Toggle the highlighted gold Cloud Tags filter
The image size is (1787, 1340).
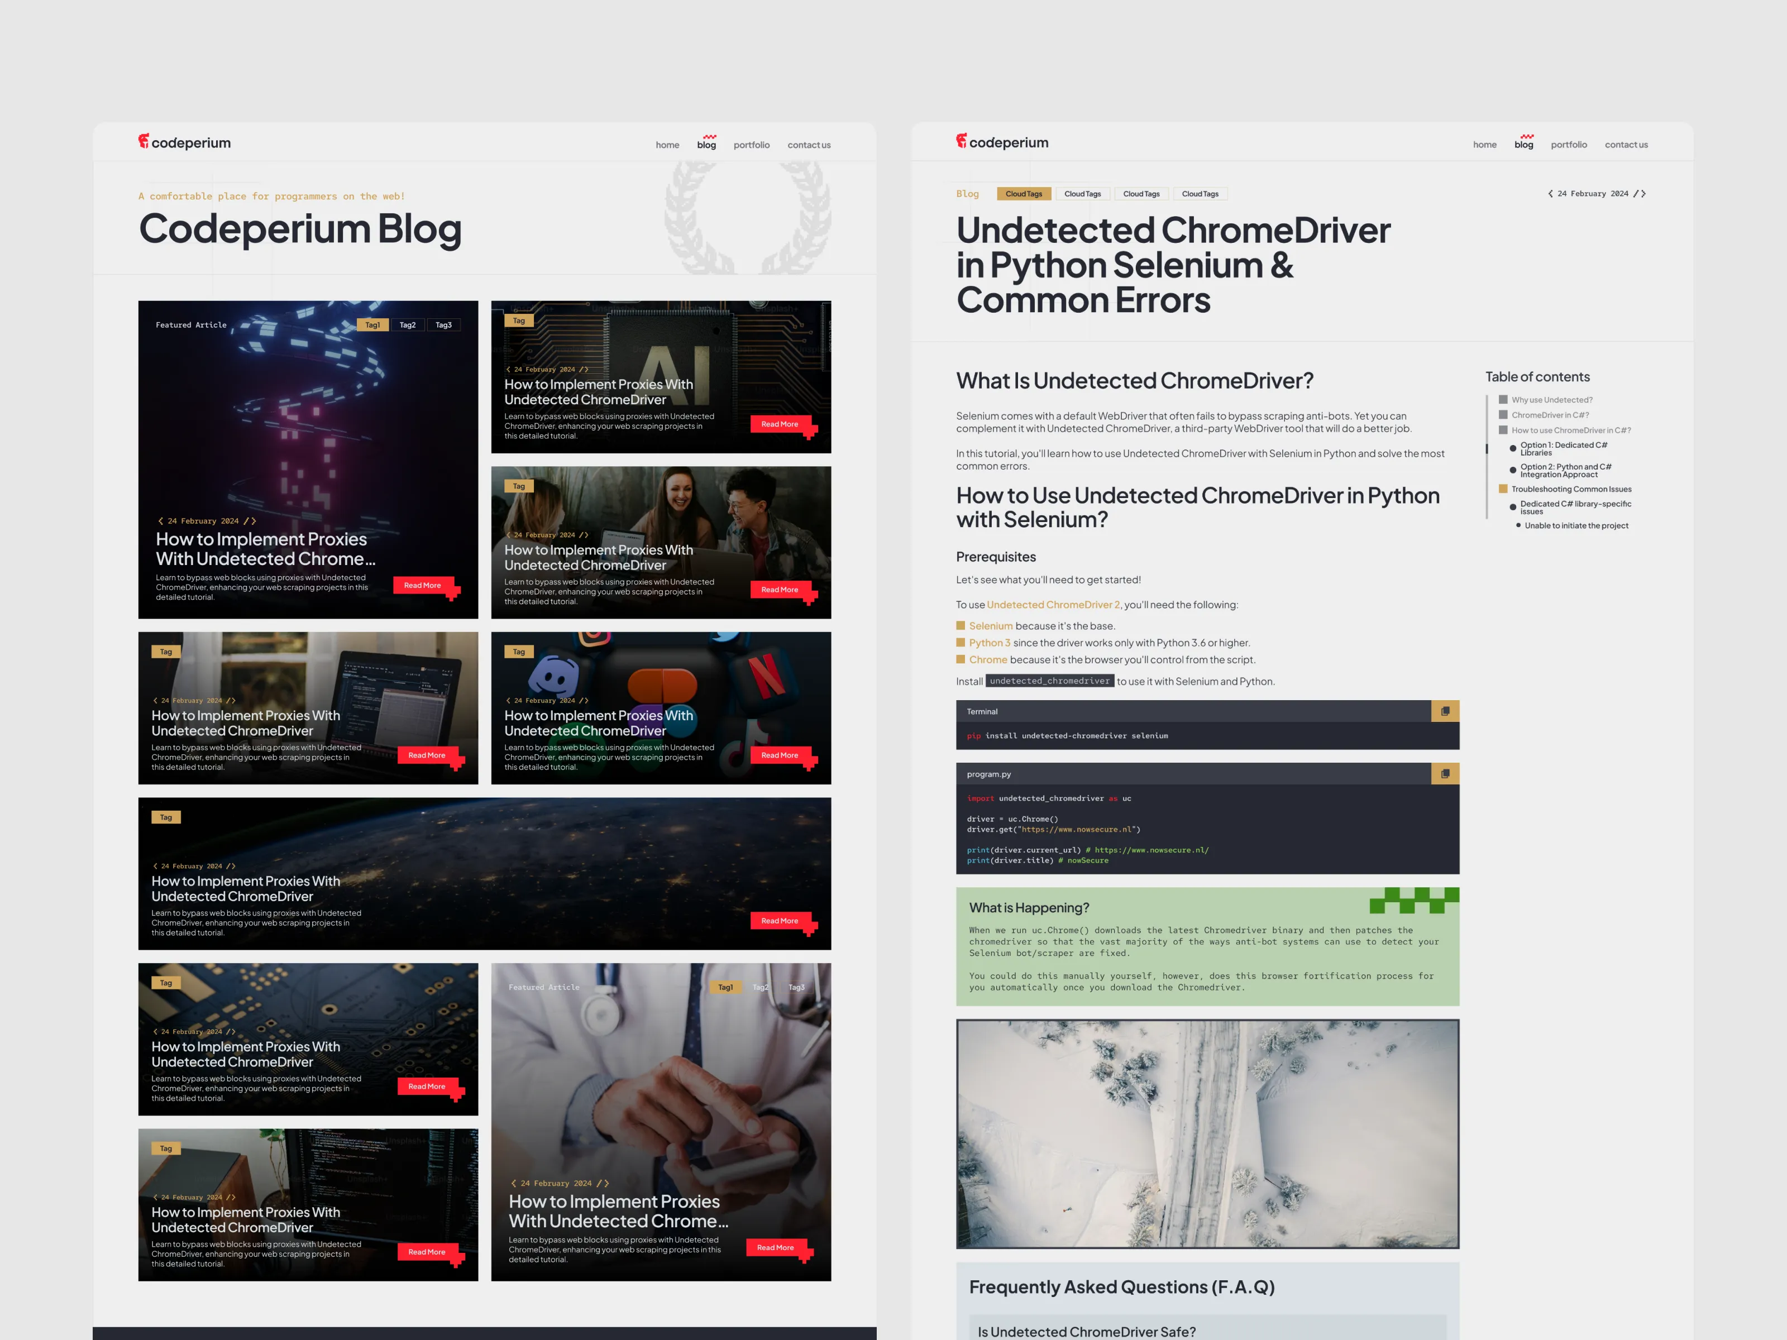(1024, 194)
